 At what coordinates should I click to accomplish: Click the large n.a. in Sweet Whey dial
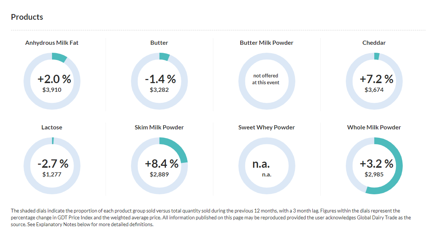(x=261, y=164)
